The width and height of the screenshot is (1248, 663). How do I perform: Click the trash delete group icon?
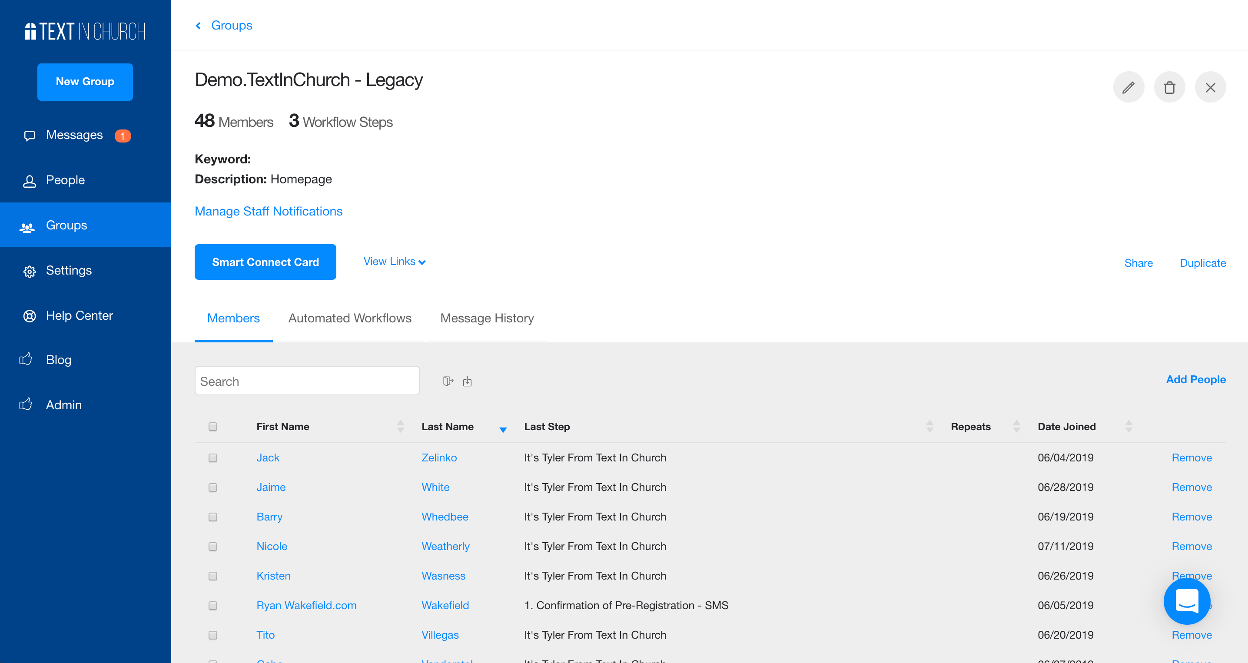coord(1169,88)
